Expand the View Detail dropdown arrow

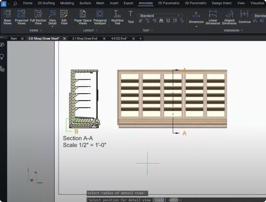[x=52, y=27]
